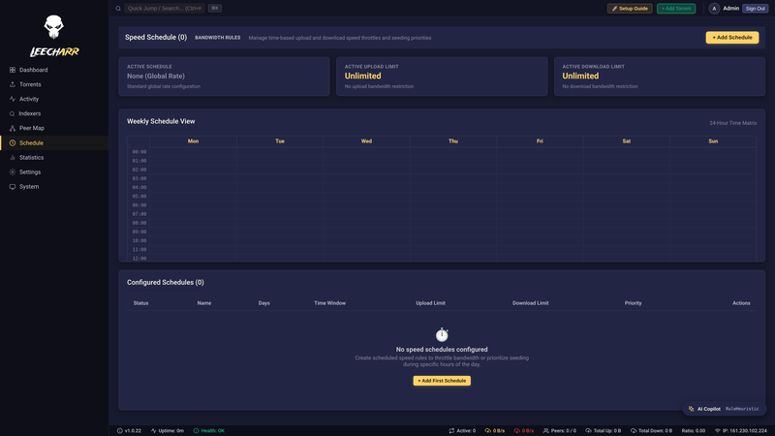
Task: Click the Time Window column header
Action: pos(329,303)
